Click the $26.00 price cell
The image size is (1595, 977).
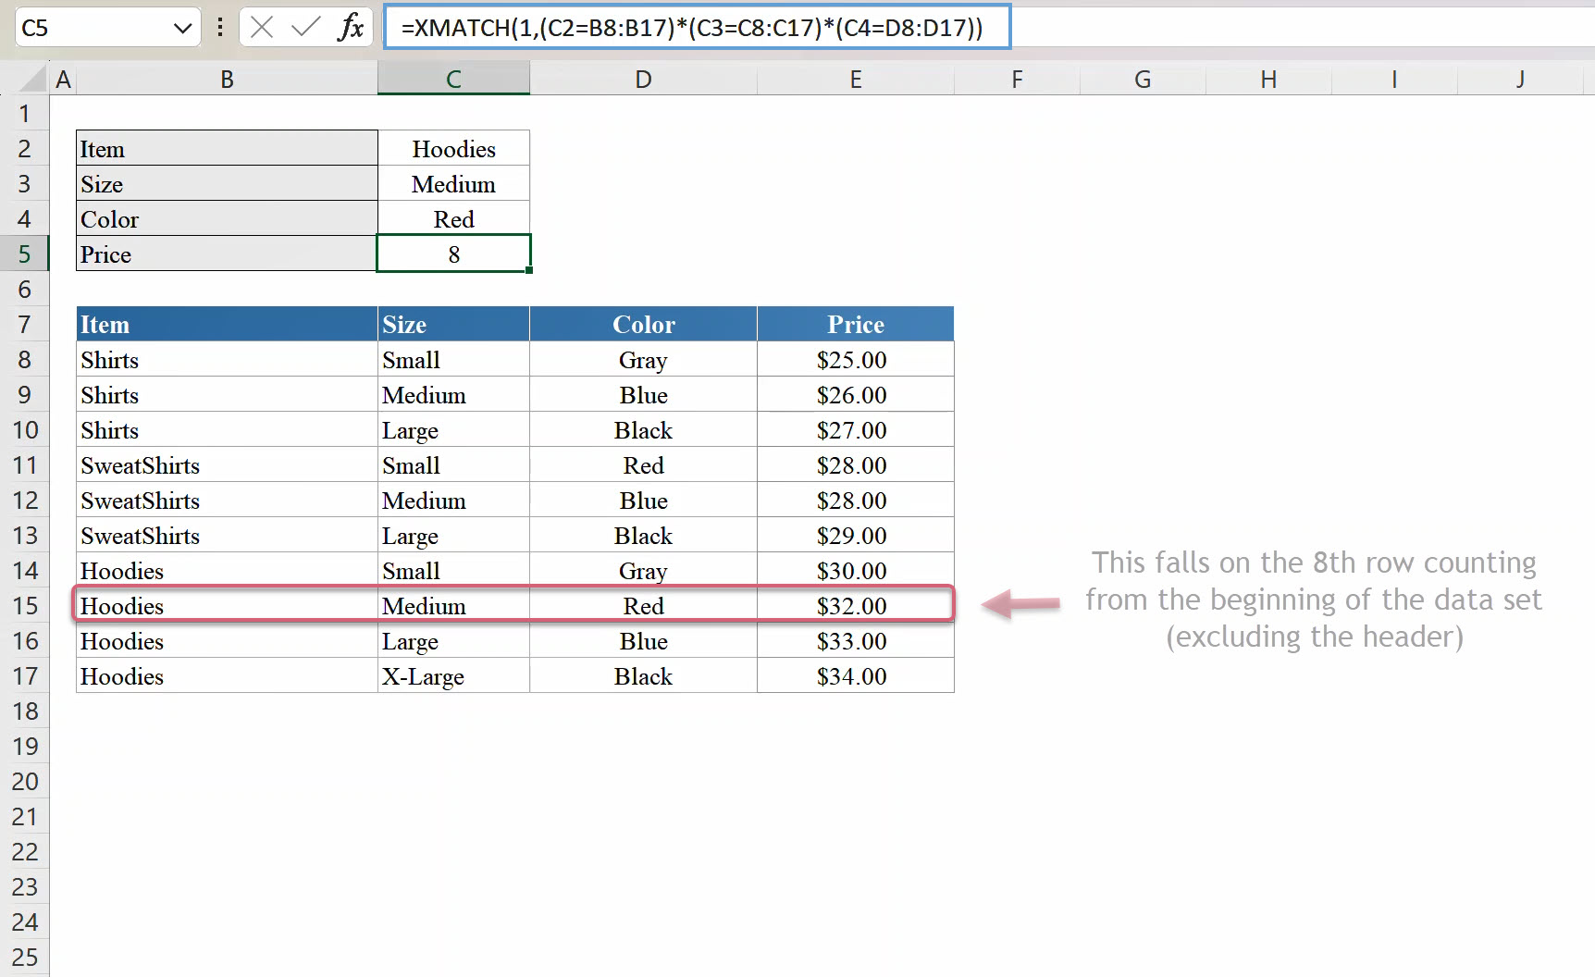[856, 395]
